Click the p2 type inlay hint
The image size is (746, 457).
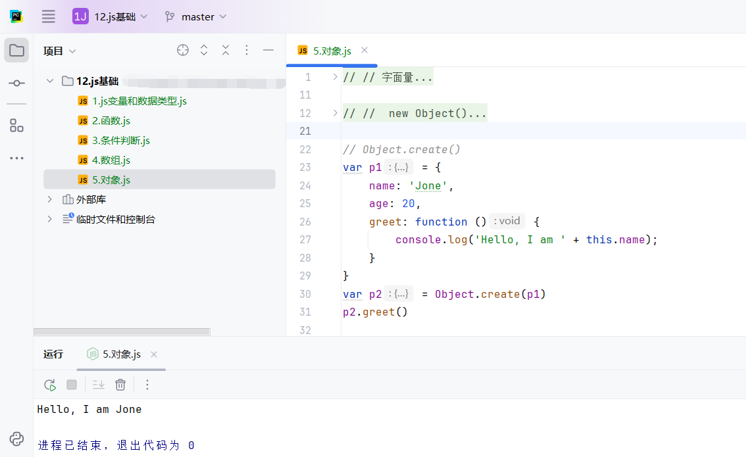(x=399, y=294)
